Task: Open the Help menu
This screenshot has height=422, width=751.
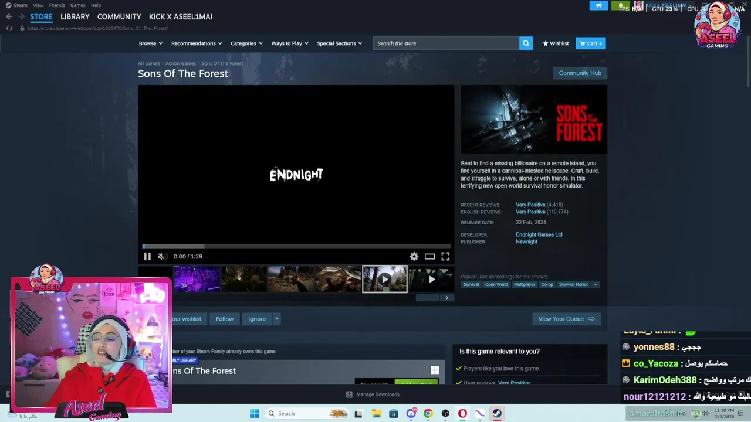Action: click(96, 5)
